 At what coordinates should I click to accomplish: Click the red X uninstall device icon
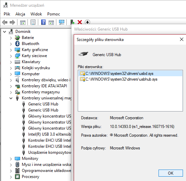(x=80, y=22)
